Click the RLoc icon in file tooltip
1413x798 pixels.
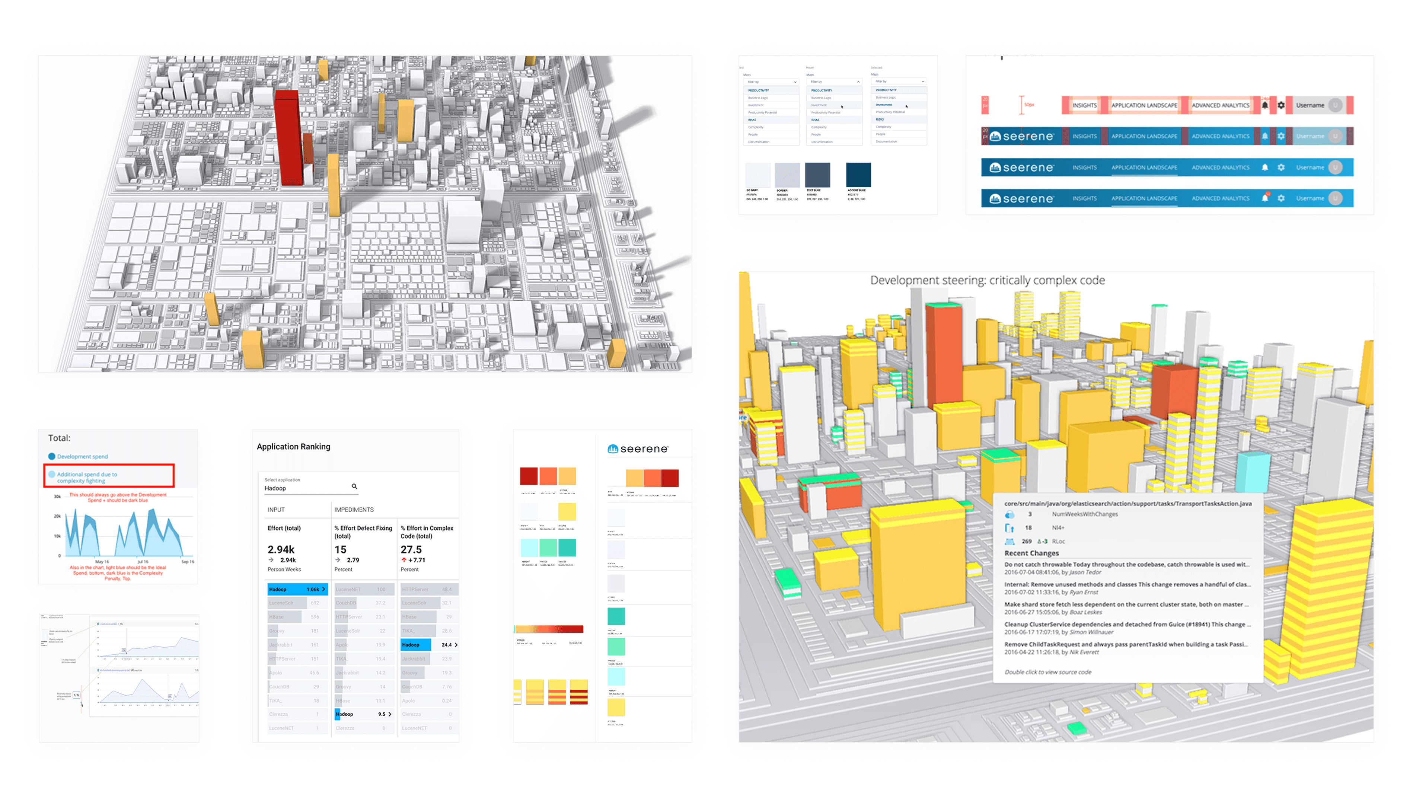click(1009, 541)
